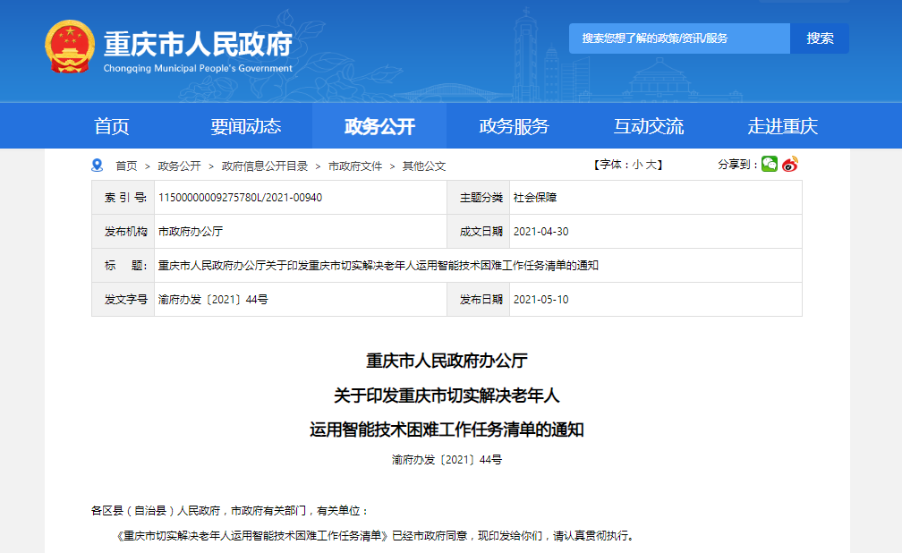Open the 走进重庆 navigation tab
The image size is (902, 553).
[782, 126]
